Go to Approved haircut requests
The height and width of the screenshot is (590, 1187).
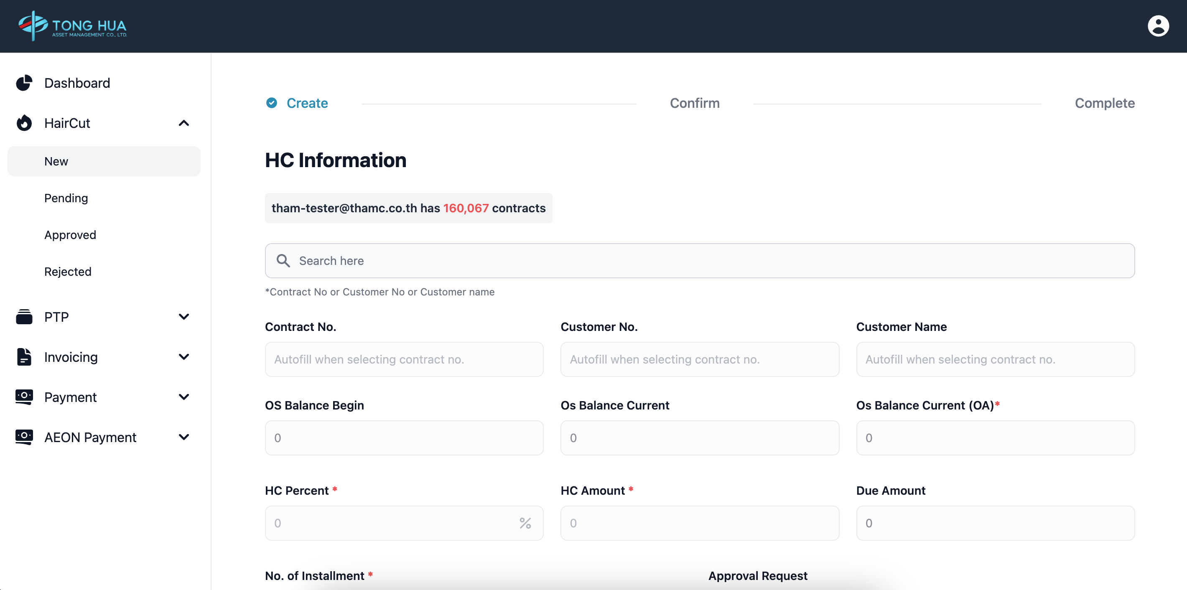[x=70, y=235]
